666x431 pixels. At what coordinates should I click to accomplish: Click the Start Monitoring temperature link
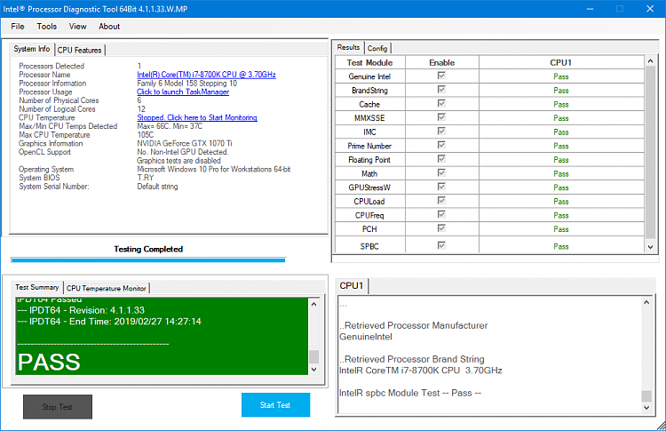[197, 117]
